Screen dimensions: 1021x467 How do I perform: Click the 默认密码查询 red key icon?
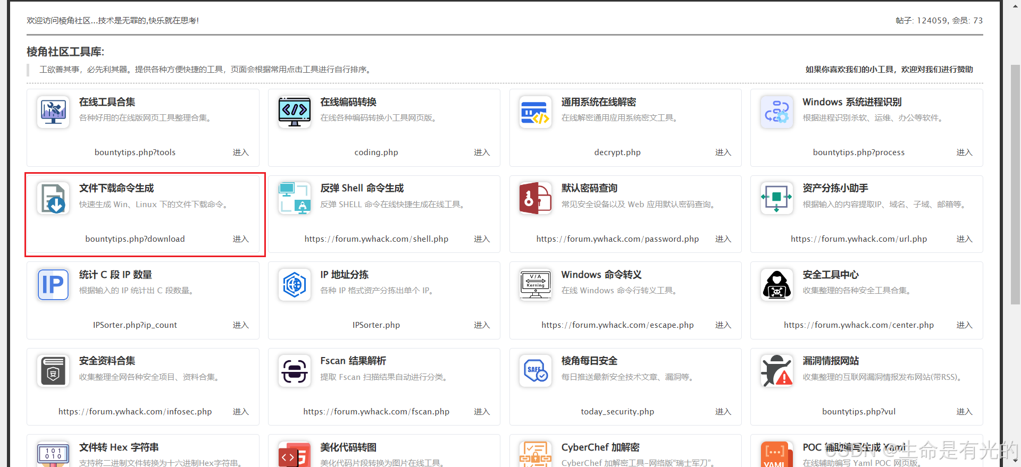click(535, 198)
